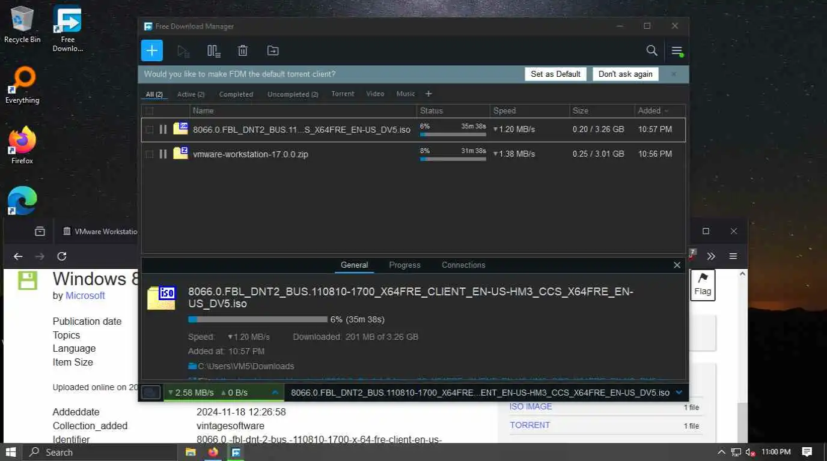Switch to Firefox in the taskbar

click(213, 452)
